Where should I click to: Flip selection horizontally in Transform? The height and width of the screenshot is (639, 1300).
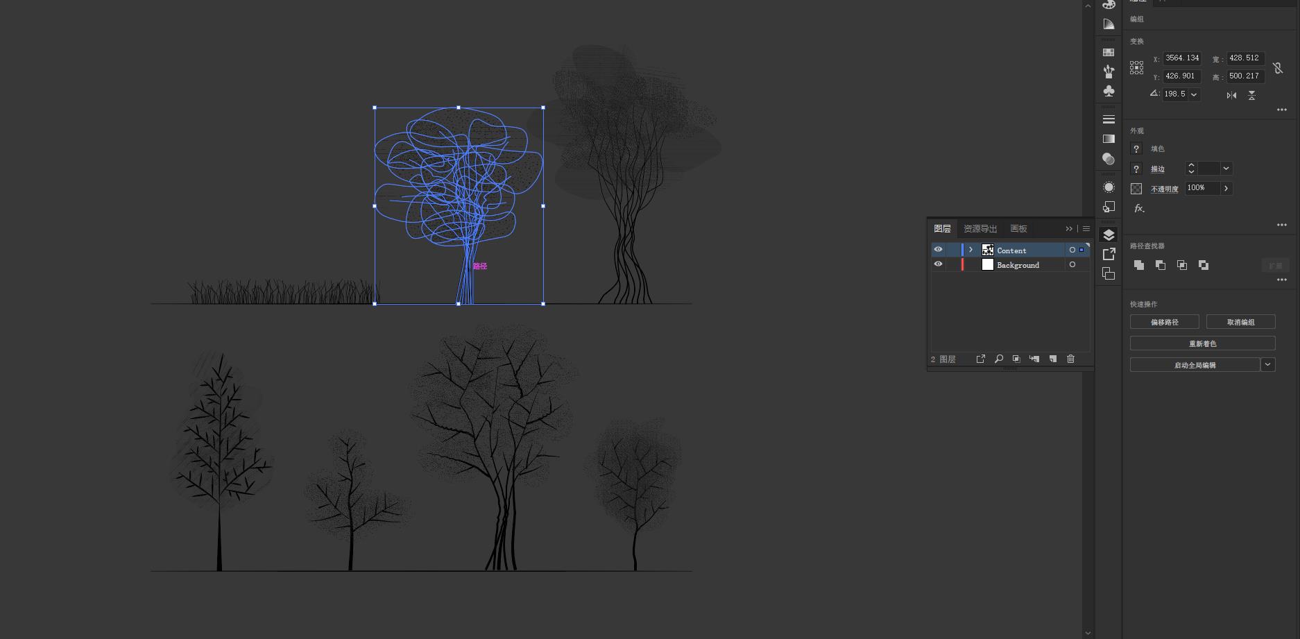pos(1231,95)
